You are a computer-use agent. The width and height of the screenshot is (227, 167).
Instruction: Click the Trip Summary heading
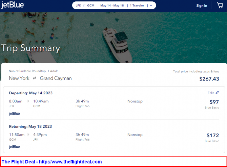coord(30,48)
